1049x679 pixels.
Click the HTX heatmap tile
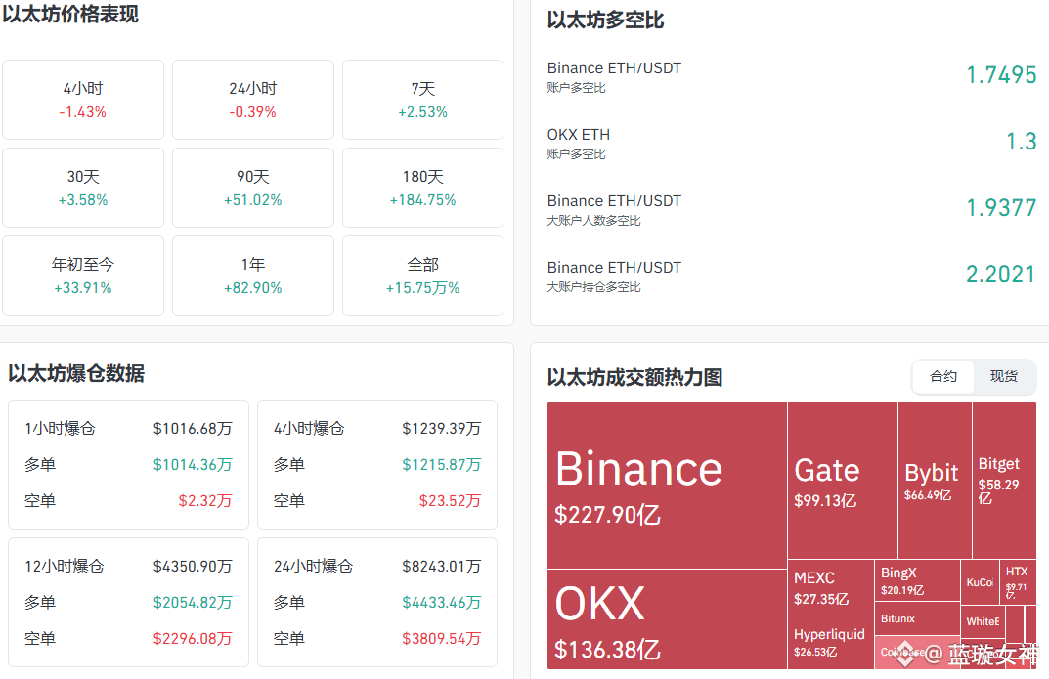pos(1018,579)
